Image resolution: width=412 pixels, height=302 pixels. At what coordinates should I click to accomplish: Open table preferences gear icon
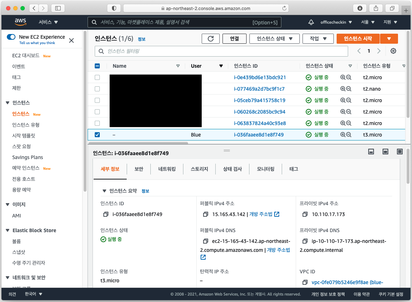point(393,51)
